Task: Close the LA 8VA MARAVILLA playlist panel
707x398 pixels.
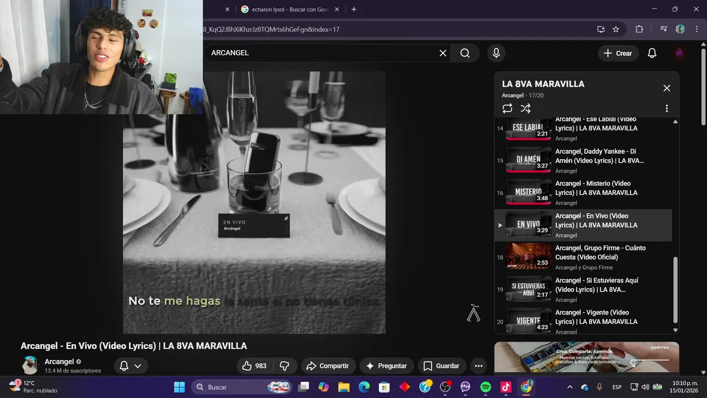Action: pos(667,88)
